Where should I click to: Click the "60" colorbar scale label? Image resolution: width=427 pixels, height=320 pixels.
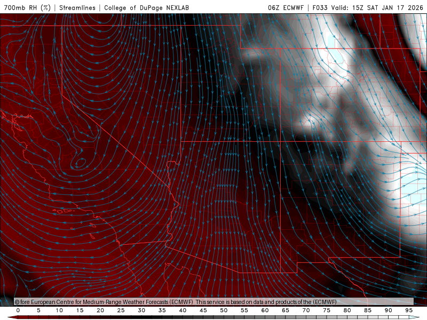(x=265, y=310)
